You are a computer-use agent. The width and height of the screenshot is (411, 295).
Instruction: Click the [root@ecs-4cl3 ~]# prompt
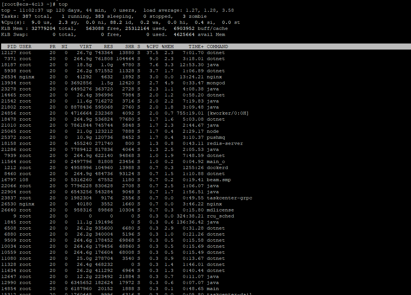(28, 5)
